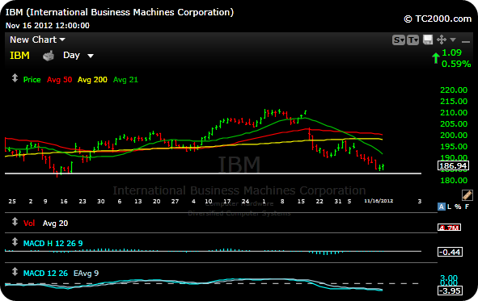Toggle the A arithmetic scale option

pyautogui.click(x=441, y=207)
